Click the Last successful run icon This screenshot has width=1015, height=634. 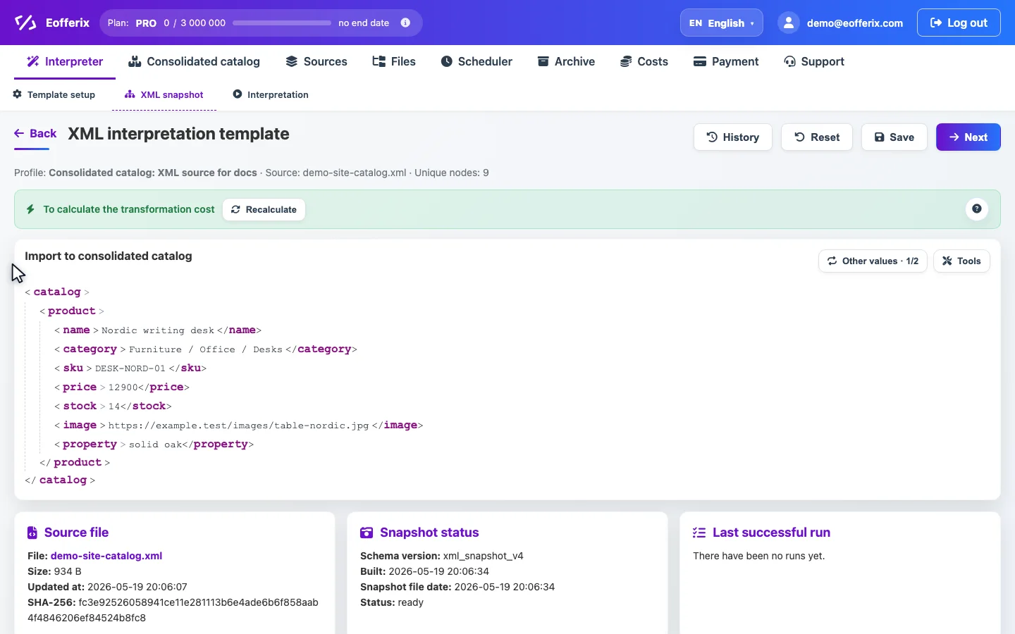pos(699,533)
